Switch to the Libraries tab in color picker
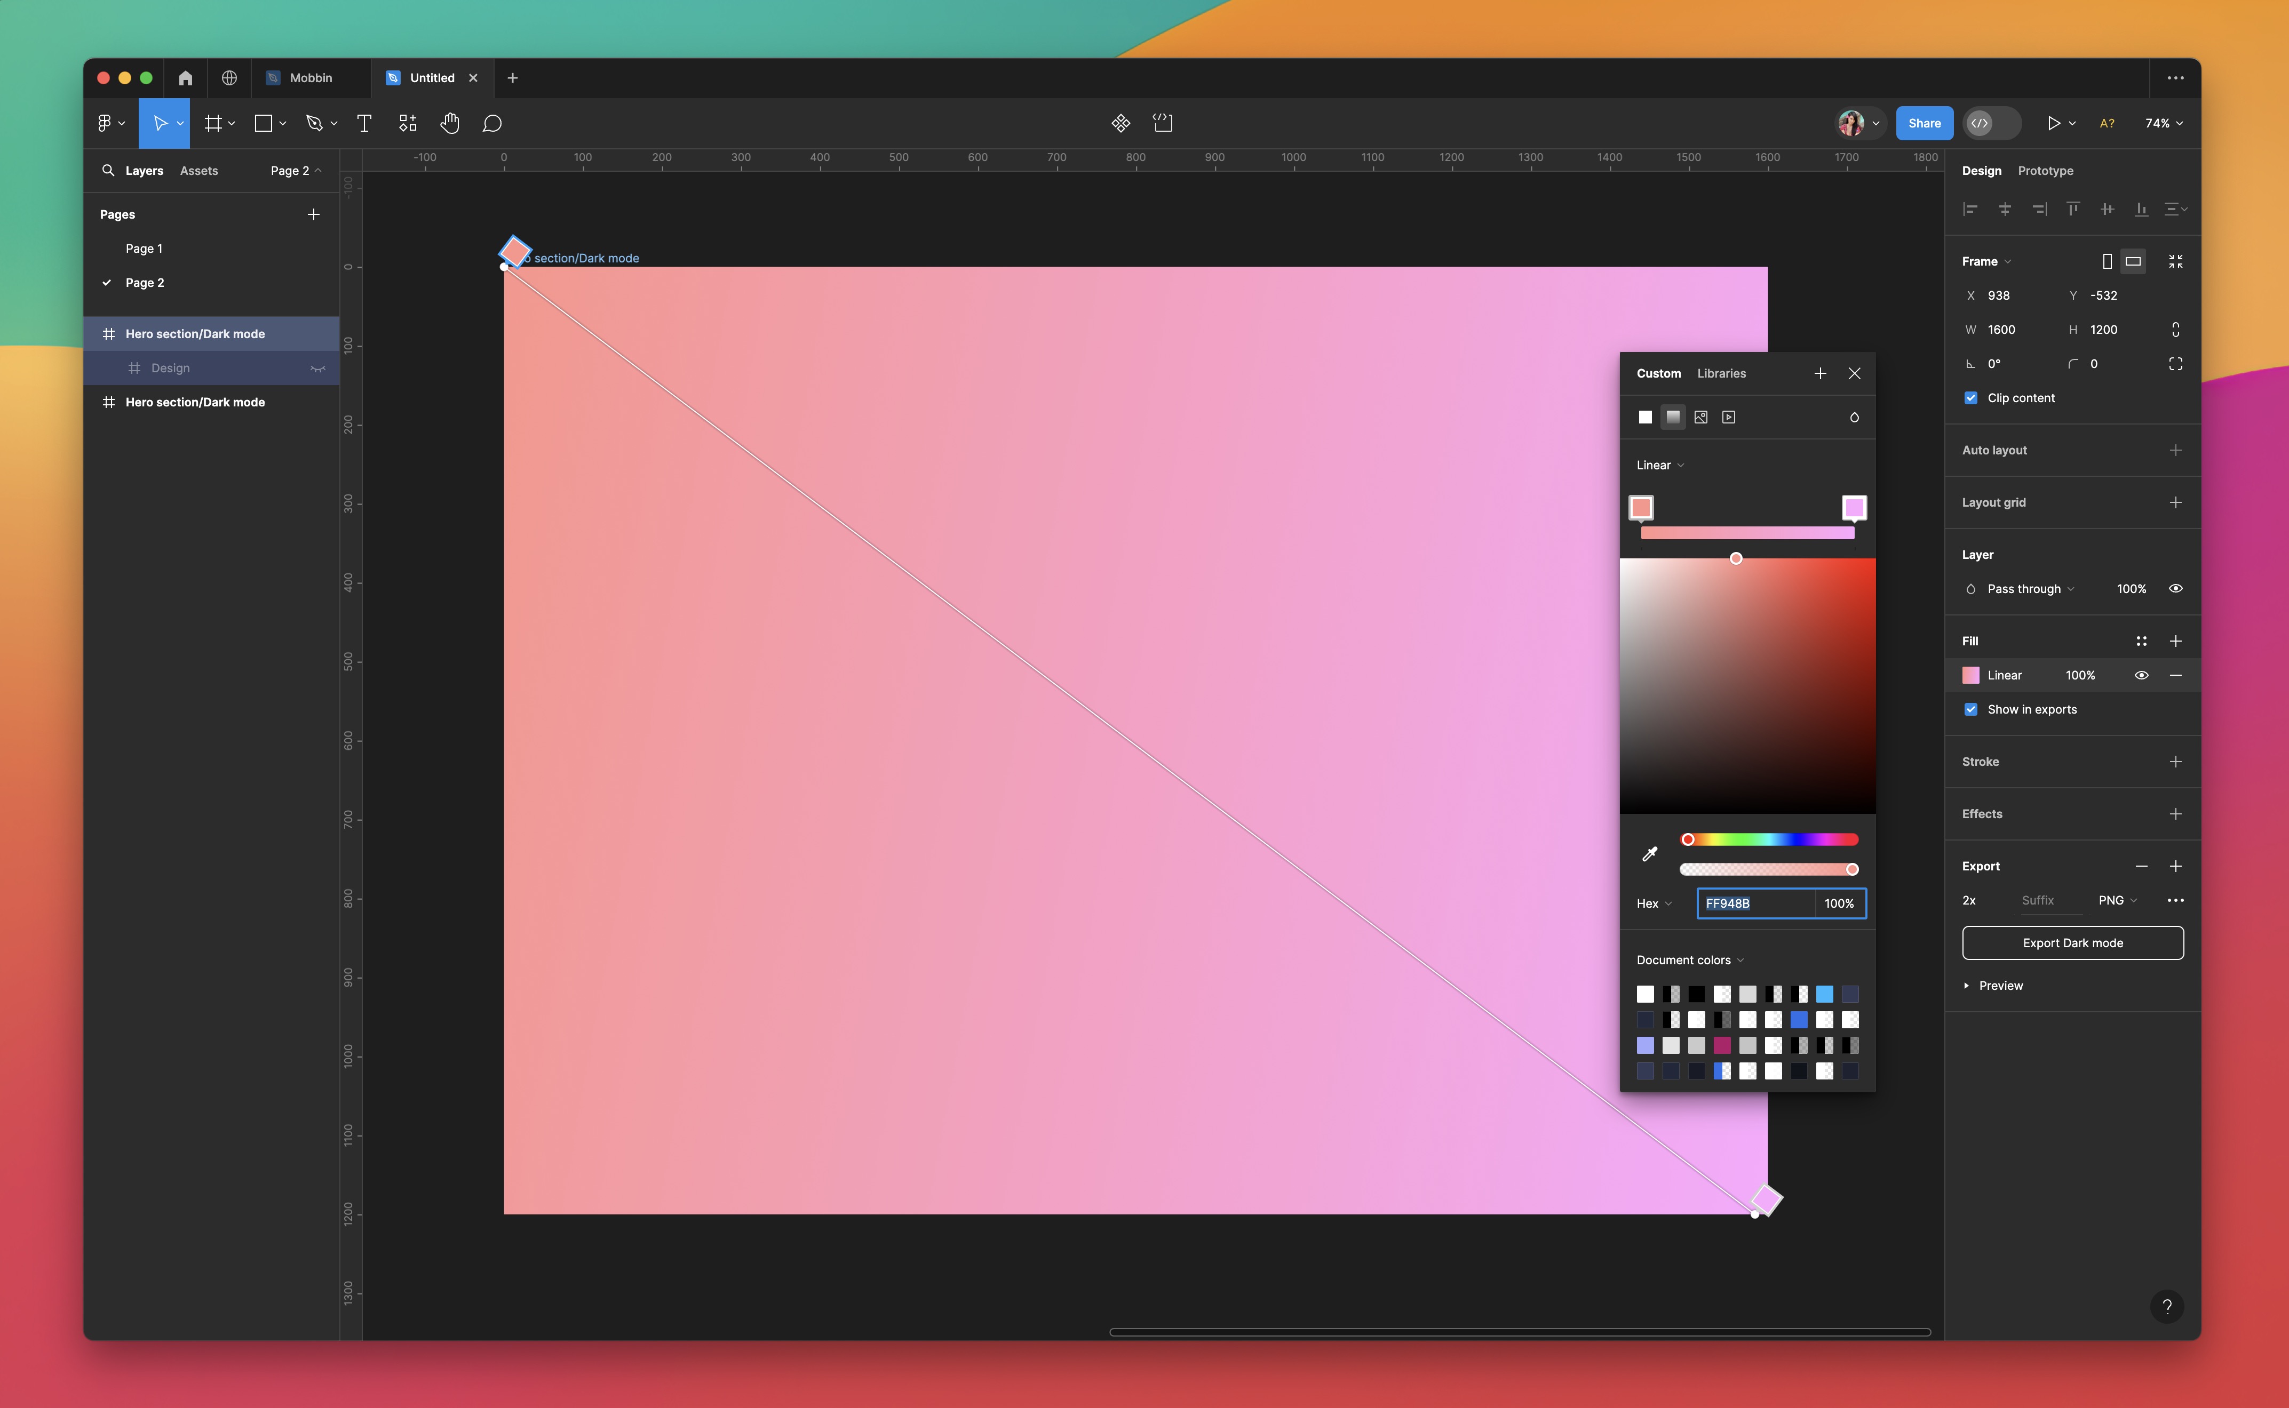Screen dimensions: 2289x1408 [x=1721, y=372]
